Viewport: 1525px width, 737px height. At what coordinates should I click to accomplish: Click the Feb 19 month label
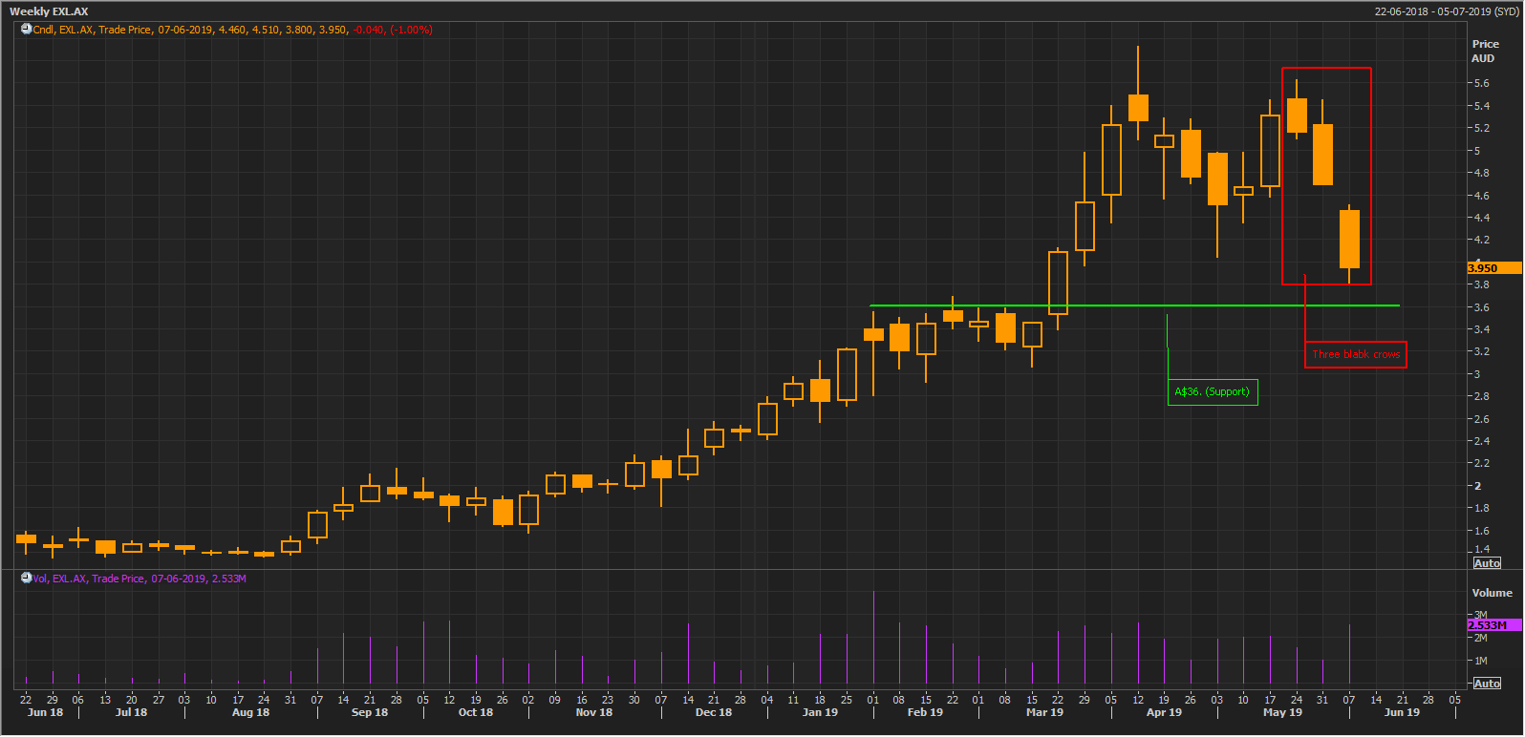[x=925, y=712]
